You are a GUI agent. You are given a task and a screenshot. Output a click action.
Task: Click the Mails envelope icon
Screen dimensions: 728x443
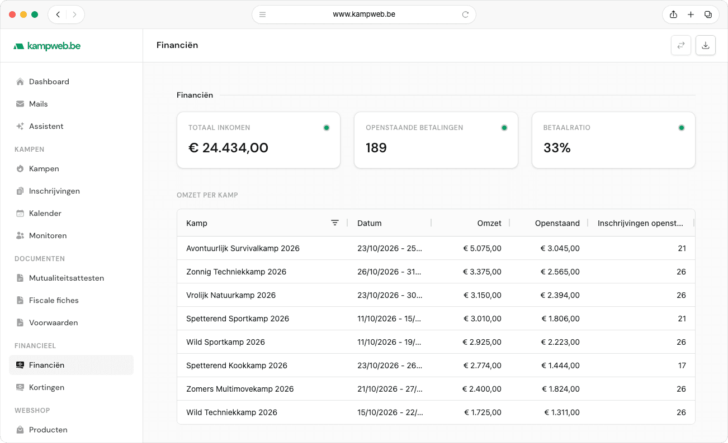pos(20,104)
